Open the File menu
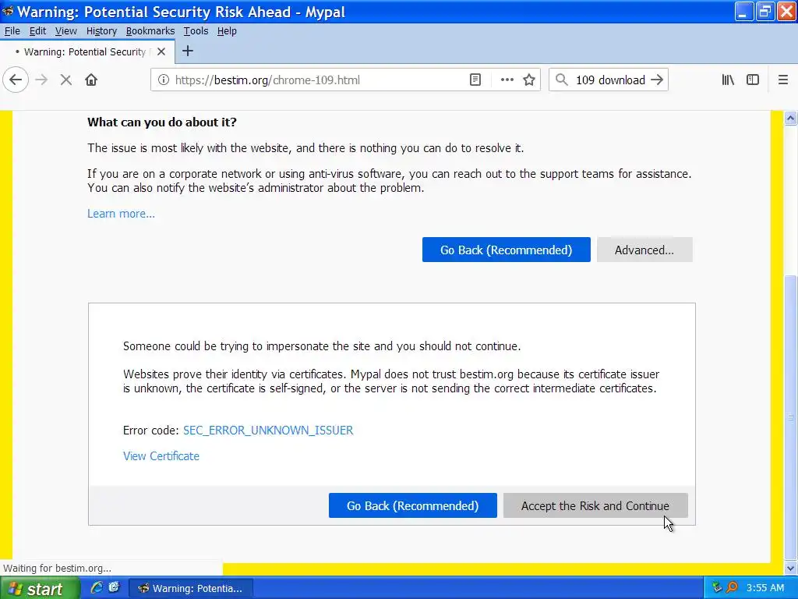 click(x=12, y=31)
